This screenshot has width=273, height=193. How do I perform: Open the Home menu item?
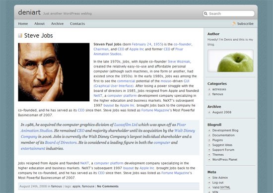click(23, 24)
